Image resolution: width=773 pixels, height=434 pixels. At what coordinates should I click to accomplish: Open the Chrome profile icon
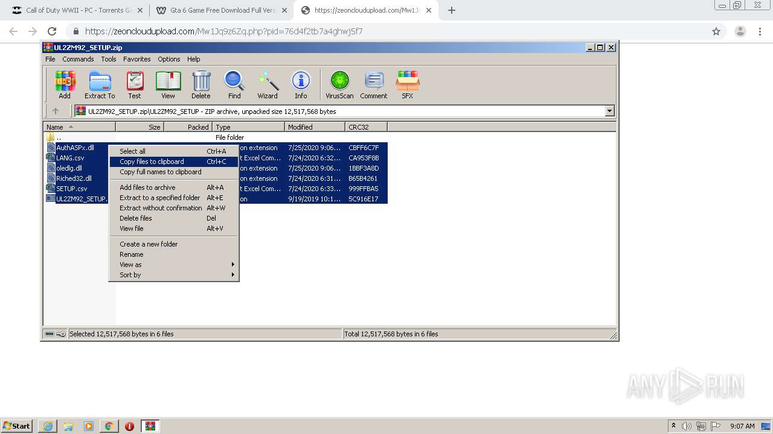(x=740, y=31)
